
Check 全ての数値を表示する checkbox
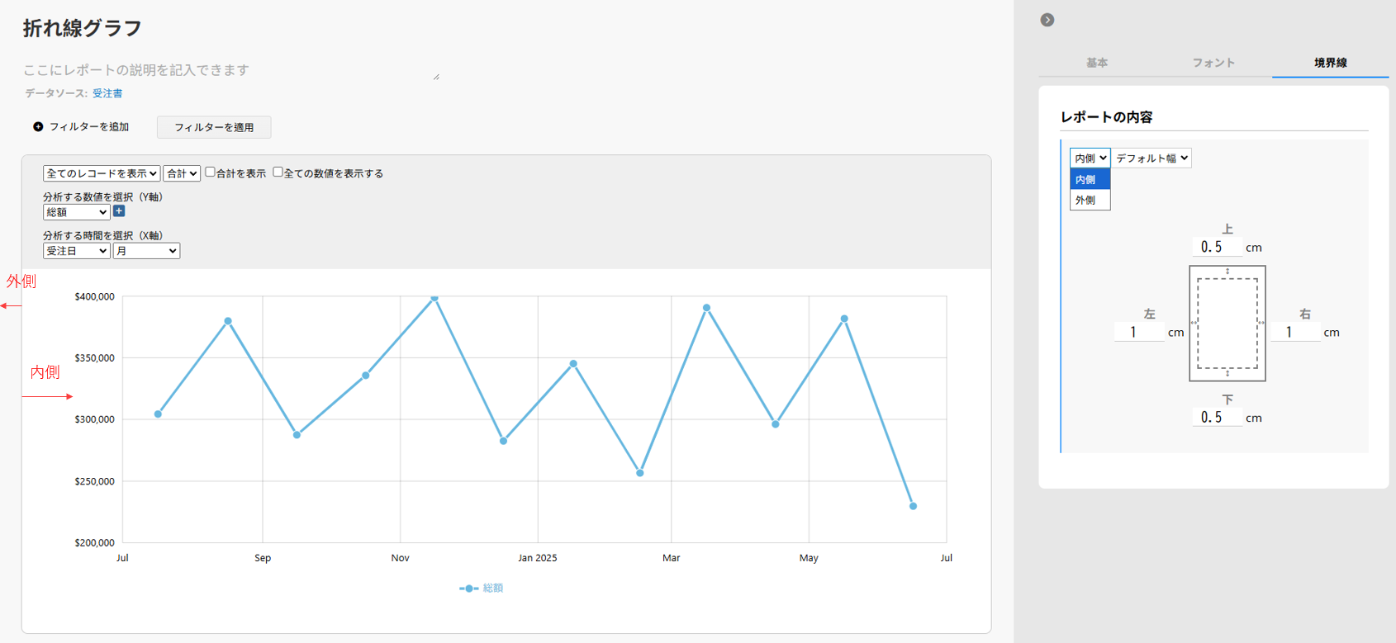[278, 173]
